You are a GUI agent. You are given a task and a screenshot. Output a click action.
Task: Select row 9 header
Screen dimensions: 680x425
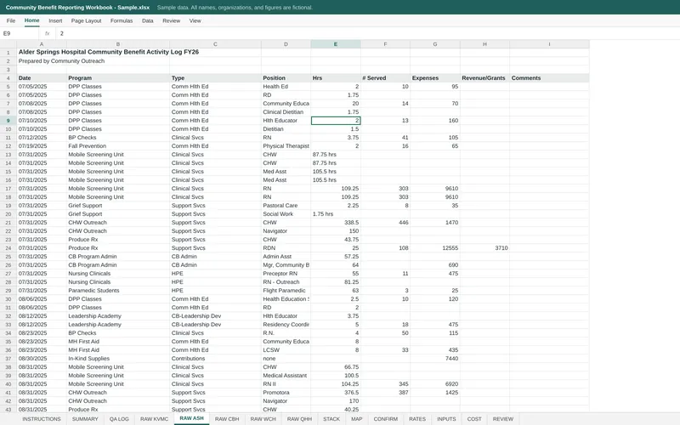tap(8, 121)
